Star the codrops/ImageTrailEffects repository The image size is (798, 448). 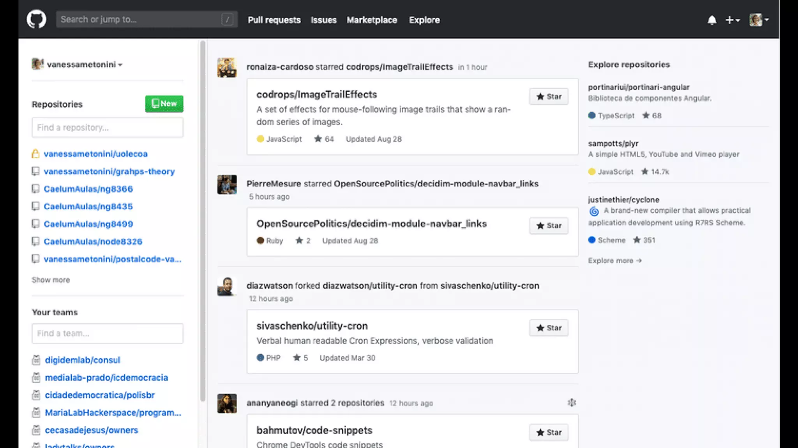pyautogui.click(x=549, y=96)
